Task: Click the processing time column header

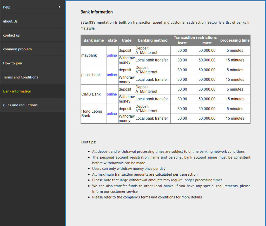Action: point(235,40)
